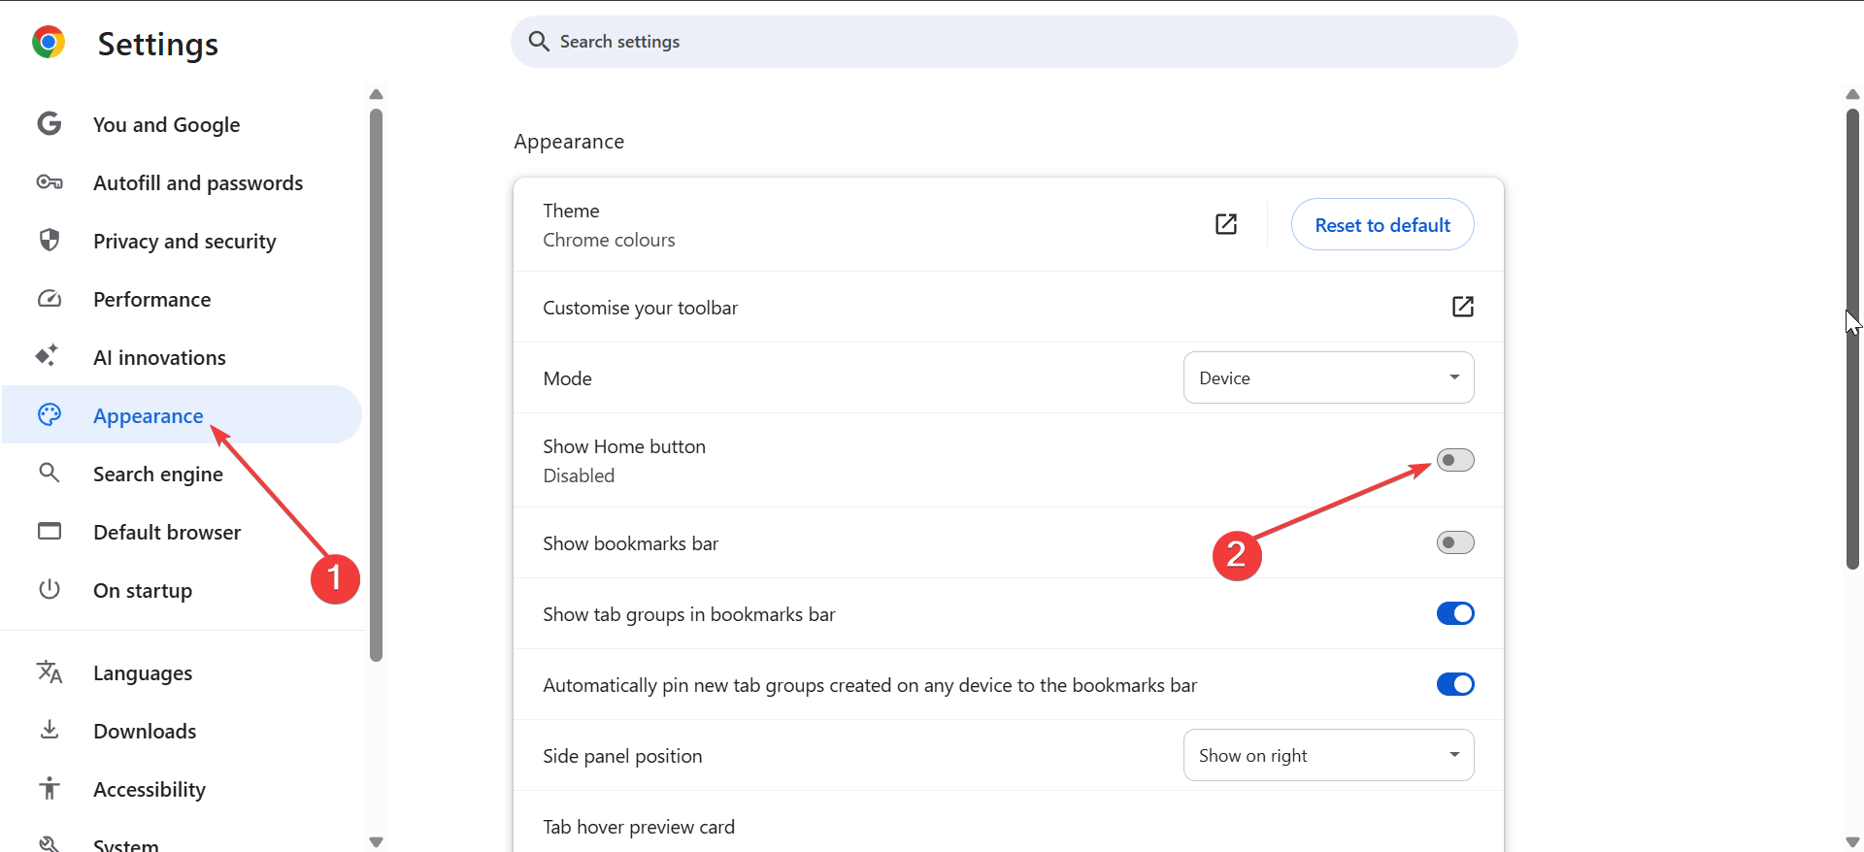
Task: Click the On startup power icon
Action: (50, 589)
